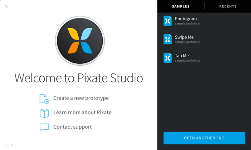Image resolution: width=251 pixels, height=150 pixels.
Task: Click the open book icon
Action: pyautogui.click(x=44, y=114)
